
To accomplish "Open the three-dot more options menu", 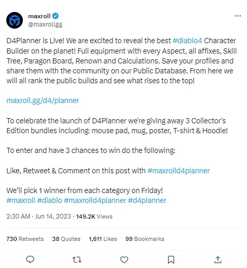I will pos(238,16).
